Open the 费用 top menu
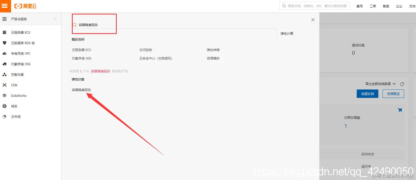 [x=360, y=6]
